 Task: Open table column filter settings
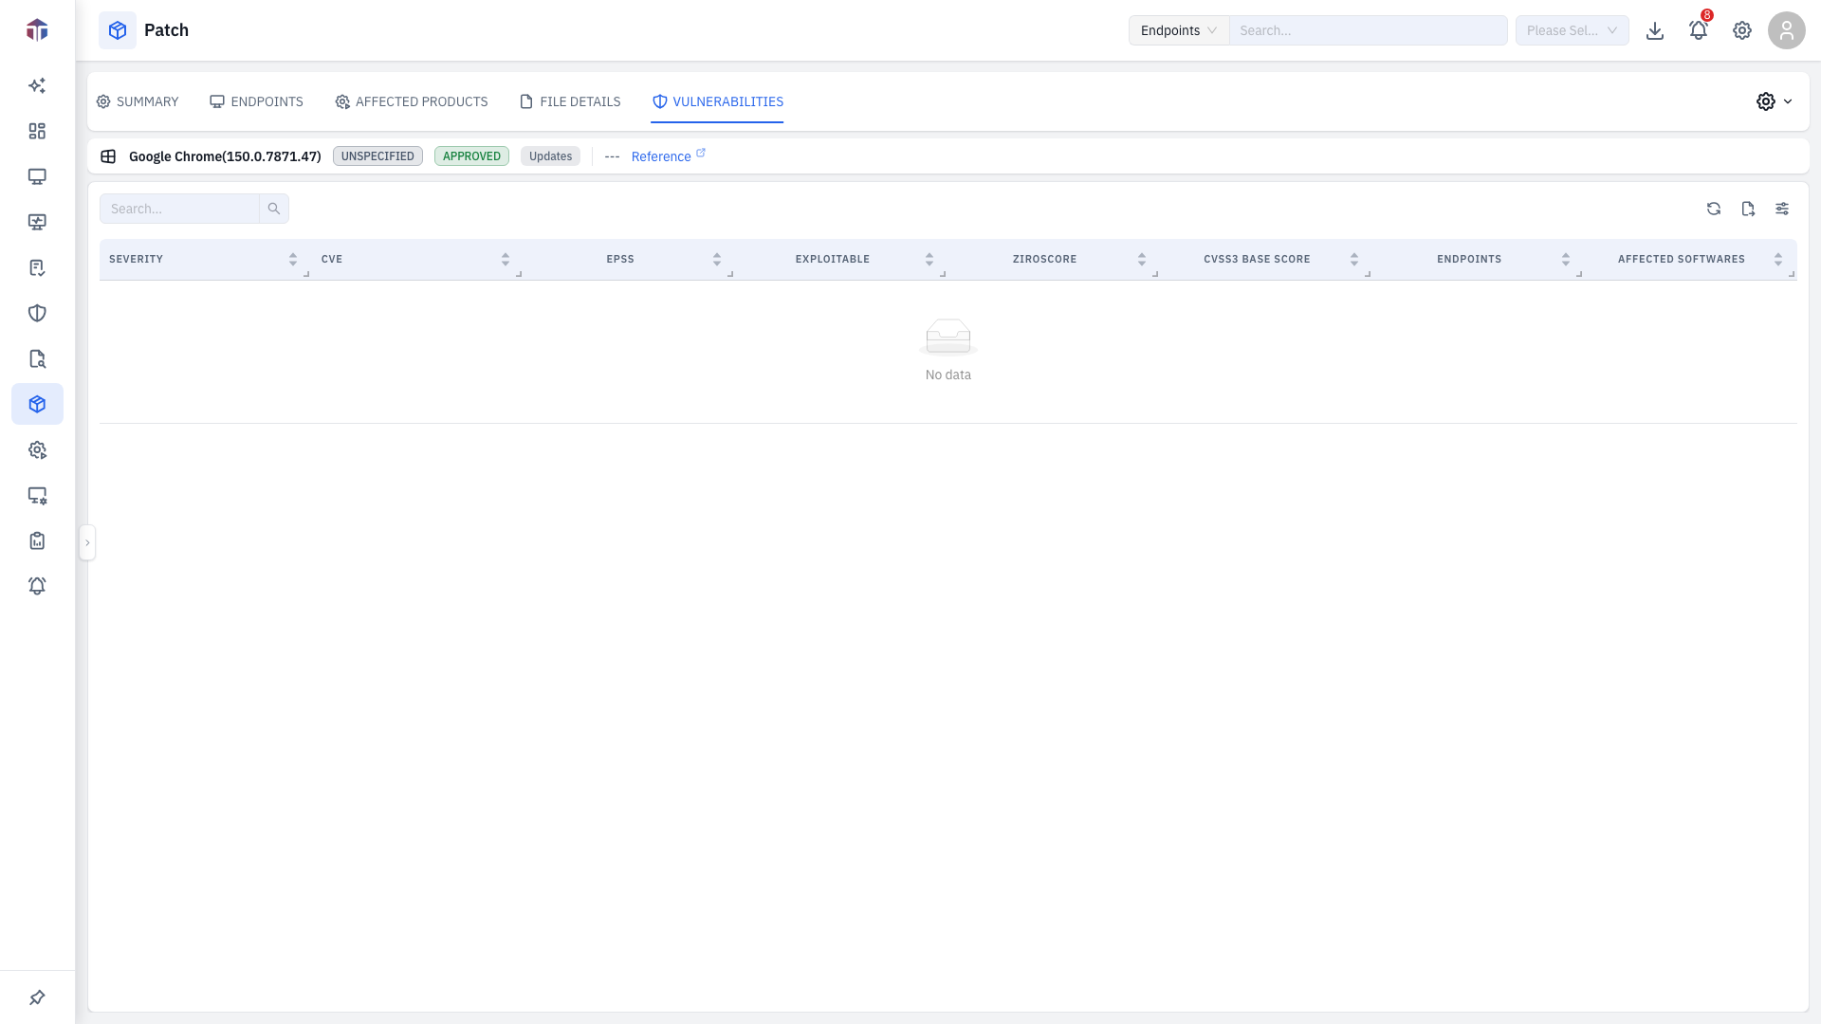point(1782,209)
